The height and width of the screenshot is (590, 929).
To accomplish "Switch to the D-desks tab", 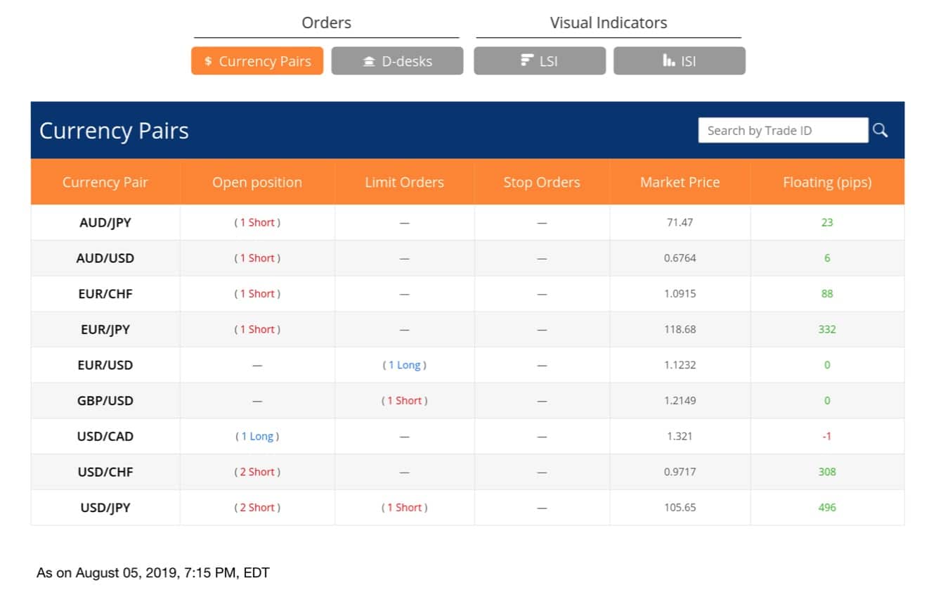I will coord(397,61).
